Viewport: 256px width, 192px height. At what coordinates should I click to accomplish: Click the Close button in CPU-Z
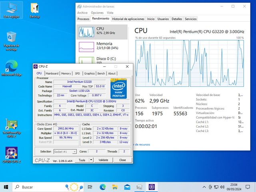(x=122, y=160)
